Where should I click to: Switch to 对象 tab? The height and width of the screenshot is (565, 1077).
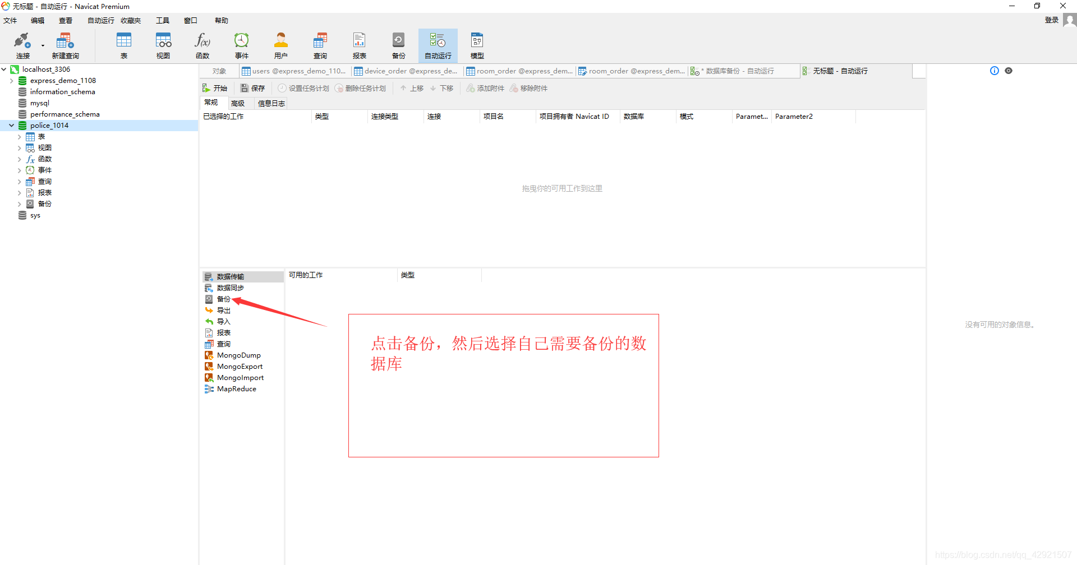click(x=219, y=71)
